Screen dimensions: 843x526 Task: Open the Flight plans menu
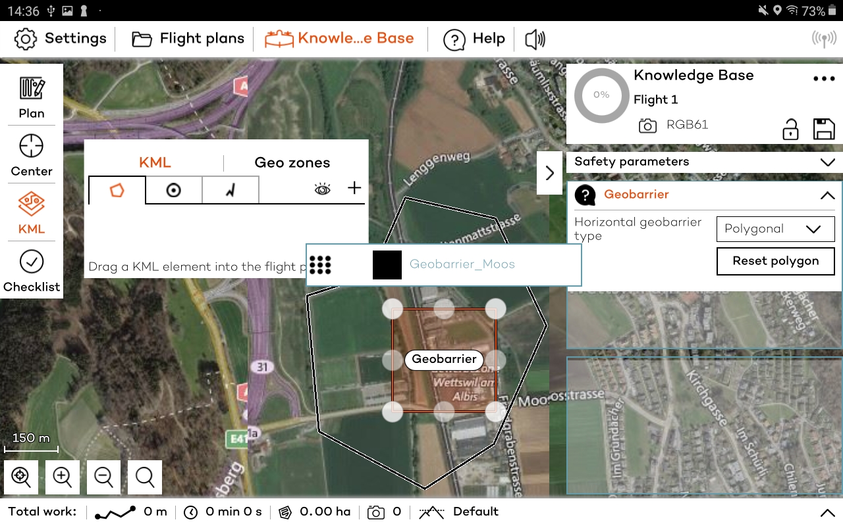187,39
